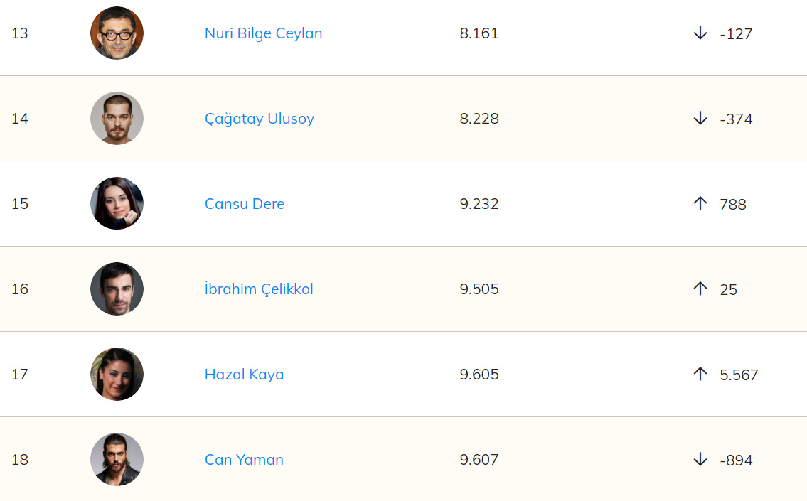Click the down arrow beside -894
Viewport: 807px width, 501px height.
point(700,460)
